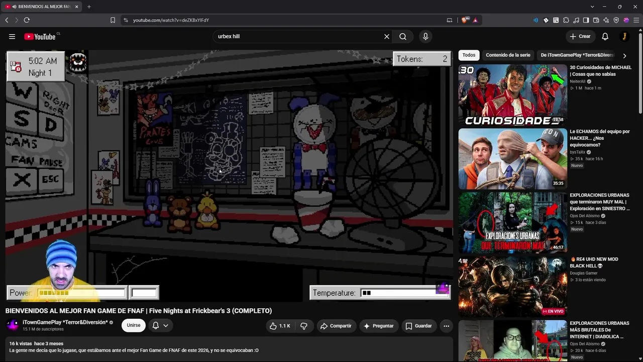Bookmark this page in the address bar

[x=113, y=20]
